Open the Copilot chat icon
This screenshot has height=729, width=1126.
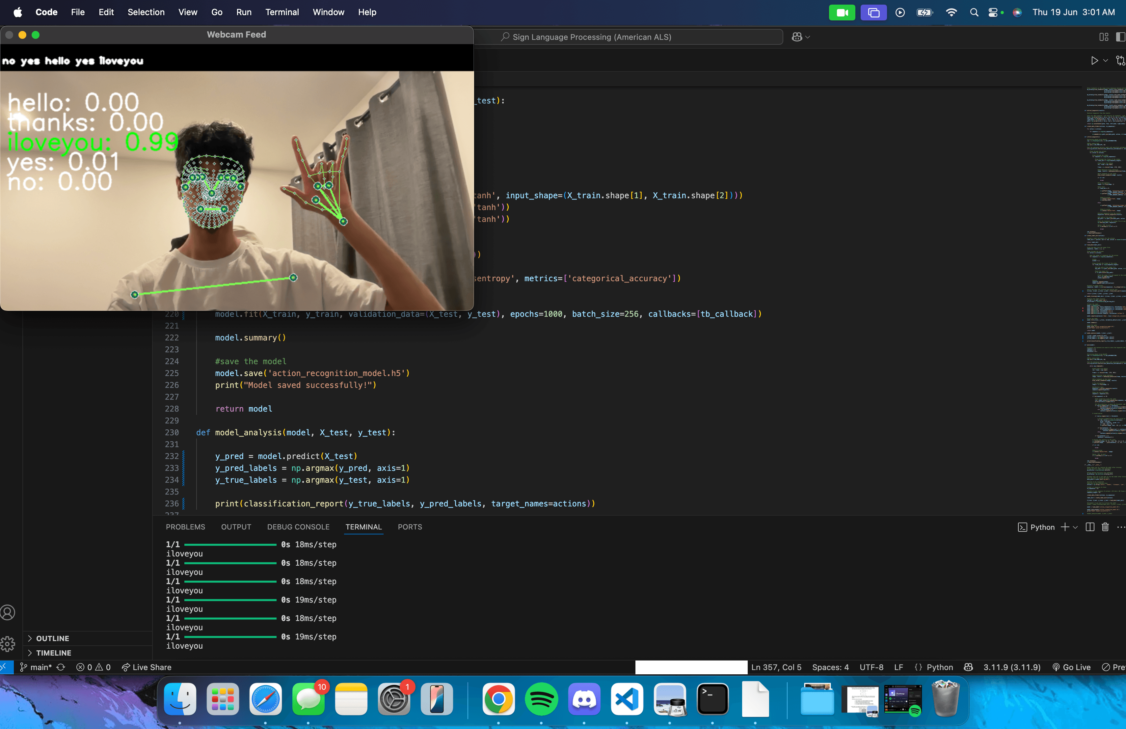pyautogui.click(x=797, y=37)
